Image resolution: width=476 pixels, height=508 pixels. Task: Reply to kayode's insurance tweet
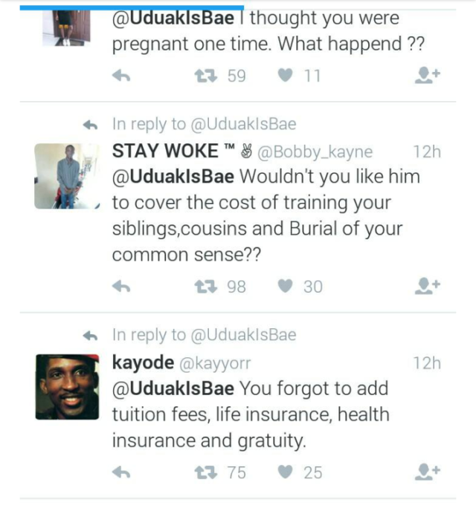121,472
